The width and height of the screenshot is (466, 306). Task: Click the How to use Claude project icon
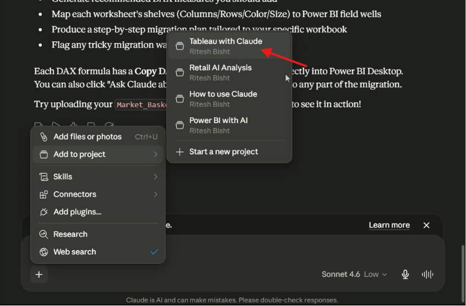(179, 99)
